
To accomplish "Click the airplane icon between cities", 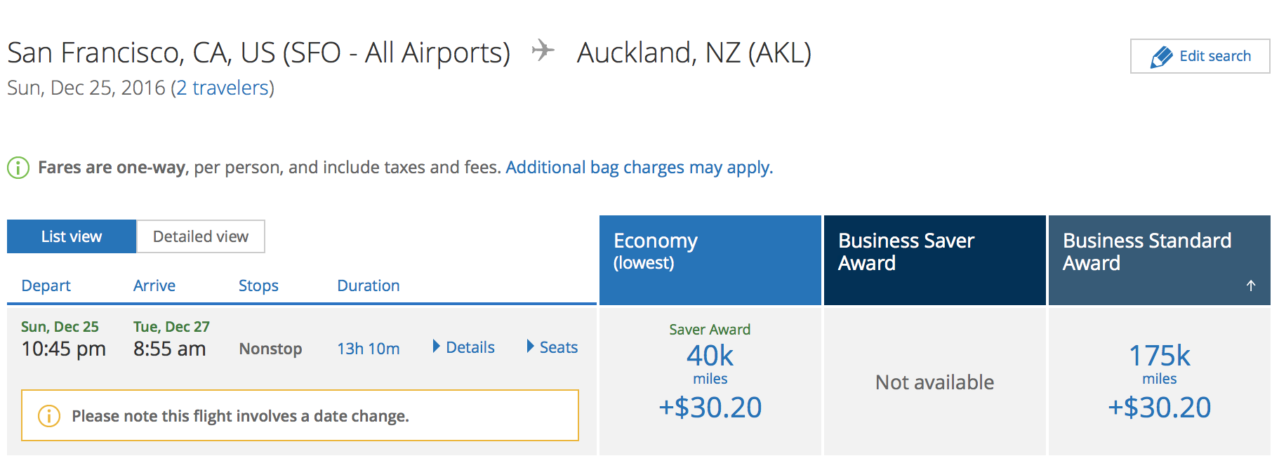I will pos(543,51).
